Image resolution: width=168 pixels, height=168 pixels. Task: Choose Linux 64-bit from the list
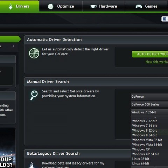coord(141,163)
